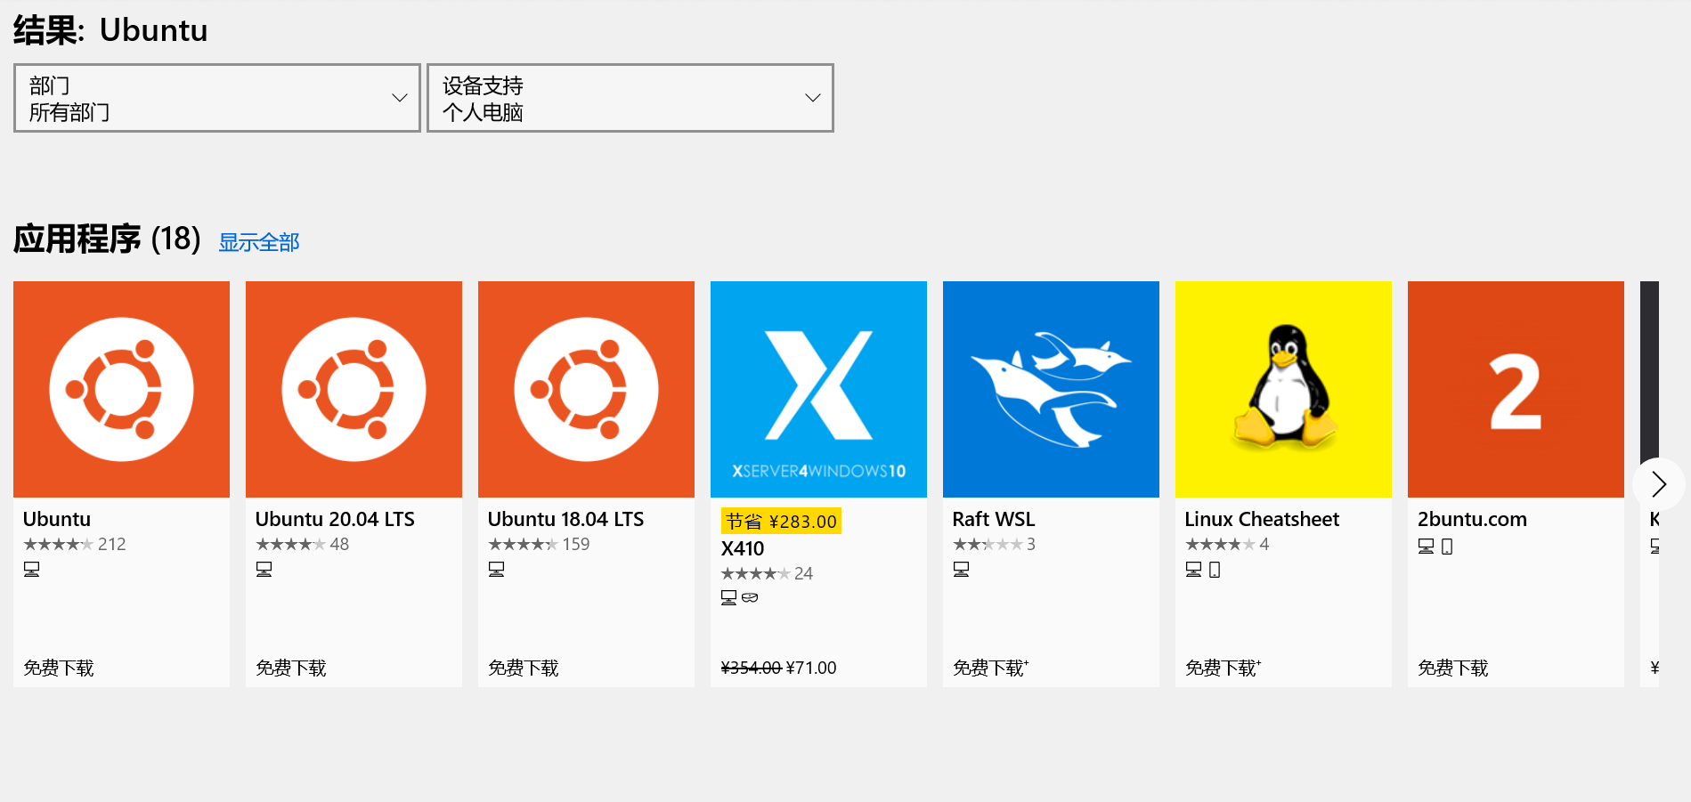Click the 结果: Ubuntu results heading
Viewport: 1691px width, 802px height.
(x=110, y=30)
